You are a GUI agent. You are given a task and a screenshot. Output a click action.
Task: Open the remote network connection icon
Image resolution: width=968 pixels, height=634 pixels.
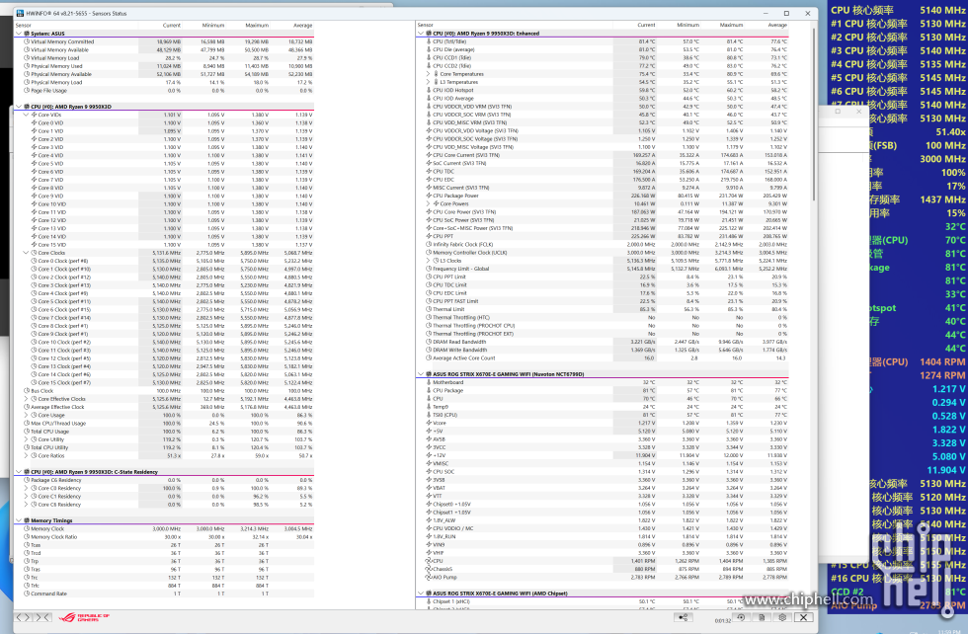(x=684, y=617)
